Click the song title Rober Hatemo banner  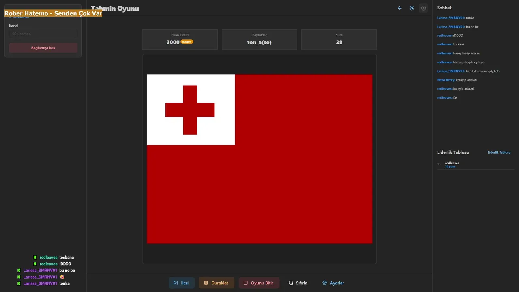[53, 13]
